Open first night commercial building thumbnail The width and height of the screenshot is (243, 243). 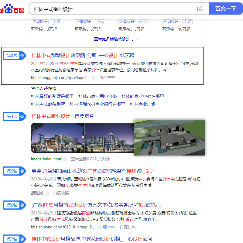point(57,138)
